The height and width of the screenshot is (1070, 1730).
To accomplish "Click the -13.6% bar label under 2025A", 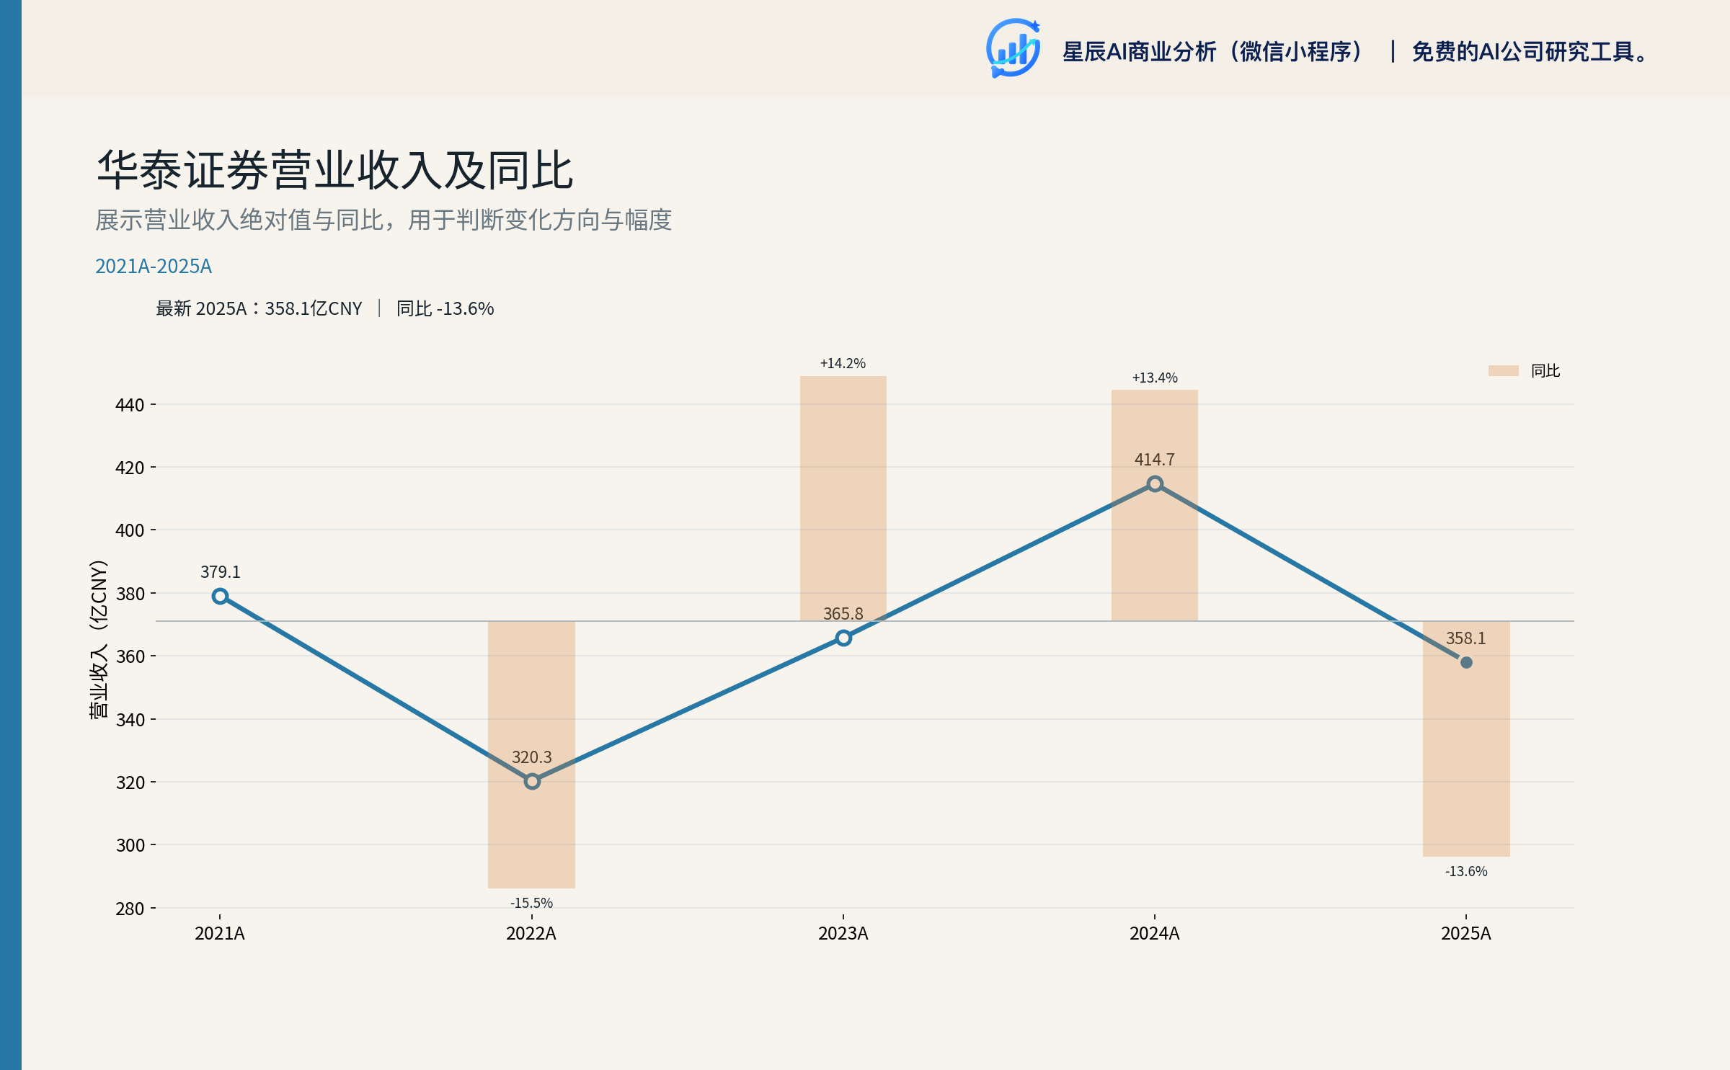I will [1466, 871].
